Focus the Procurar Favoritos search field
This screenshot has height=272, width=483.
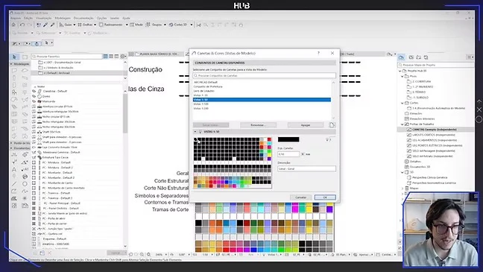click(x=67, y=57)
